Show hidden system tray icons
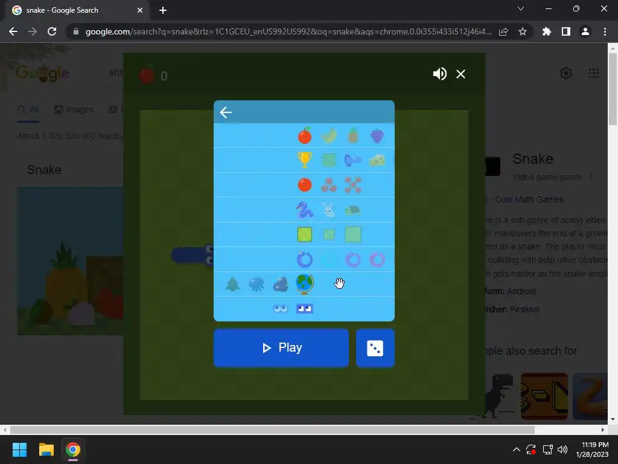This screenshot has width=618, height=464. point(517,449)
